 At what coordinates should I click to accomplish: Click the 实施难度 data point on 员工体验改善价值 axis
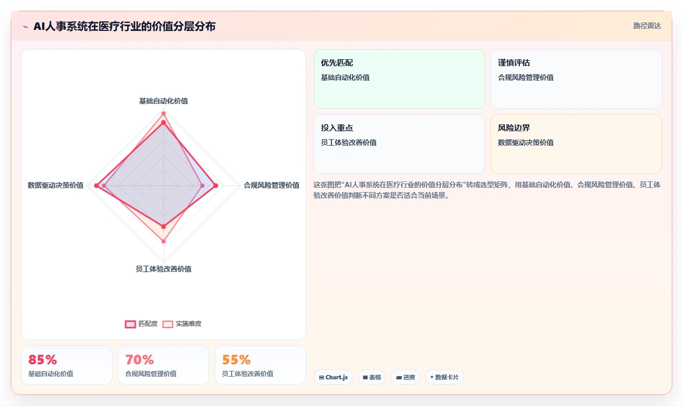pyautogui.click(x=164, y=242)
